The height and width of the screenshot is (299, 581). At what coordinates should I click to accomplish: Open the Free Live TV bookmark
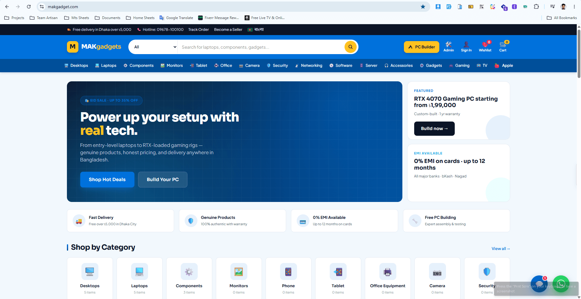(x=265, y=18)
